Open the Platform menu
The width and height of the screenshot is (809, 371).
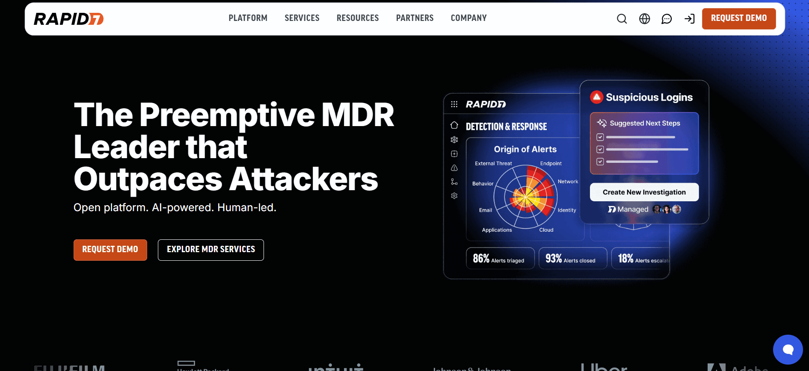(x=248, y=18)
